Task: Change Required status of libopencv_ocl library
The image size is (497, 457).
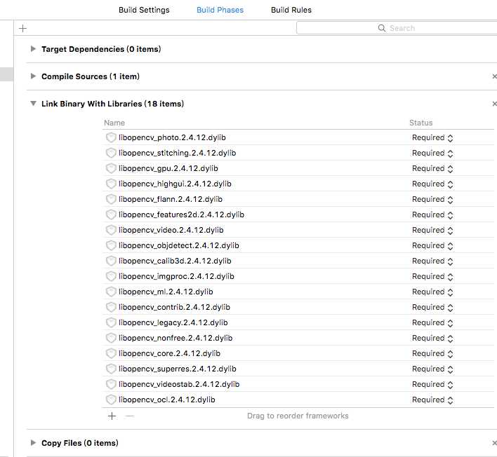Action: pyautogui.click(x=432, y=400)
